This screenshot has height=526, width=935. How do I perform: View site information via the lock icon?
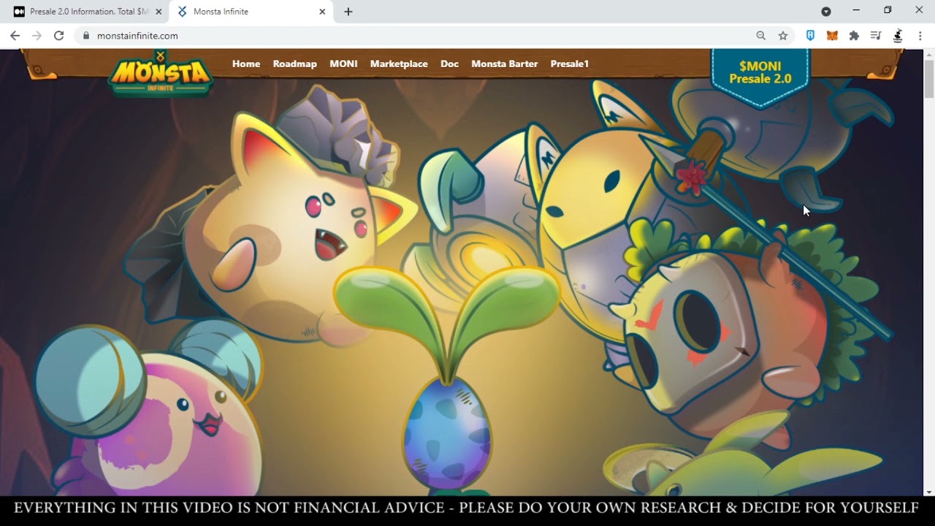86,36
